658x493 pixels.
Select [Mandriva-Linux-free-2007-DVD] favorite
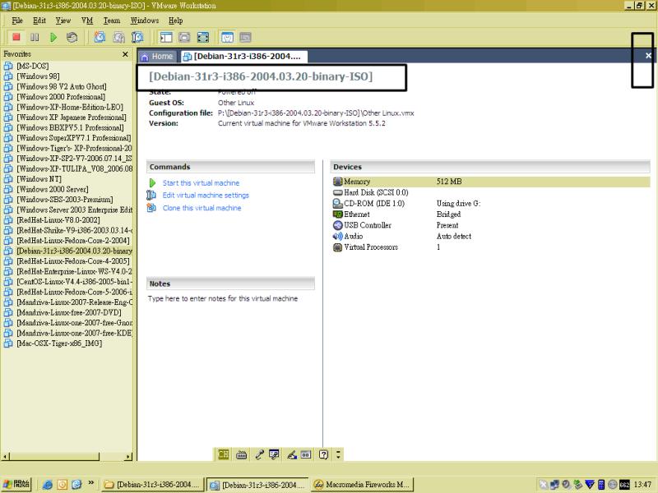(x=69, y=312)
